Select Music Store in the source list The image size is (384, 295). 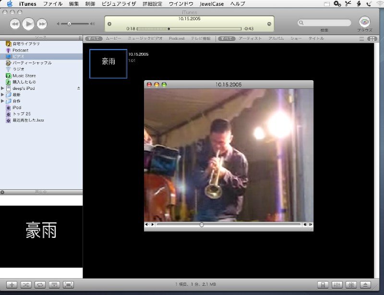(24, 75)
